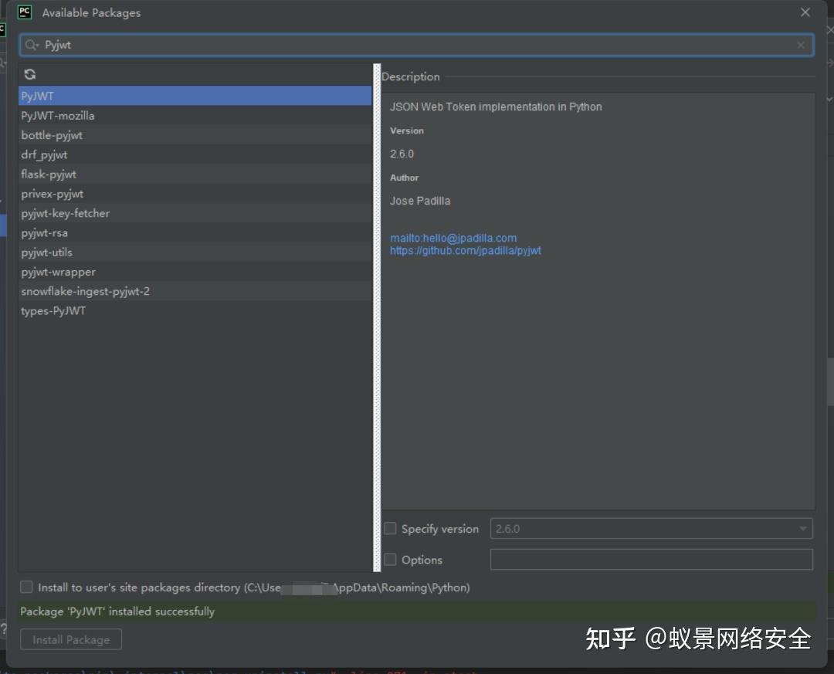Viewport: 834px width, 674px height.
Task: Click the PyCharm logo in title bar
Action: (x=24, y=12)
